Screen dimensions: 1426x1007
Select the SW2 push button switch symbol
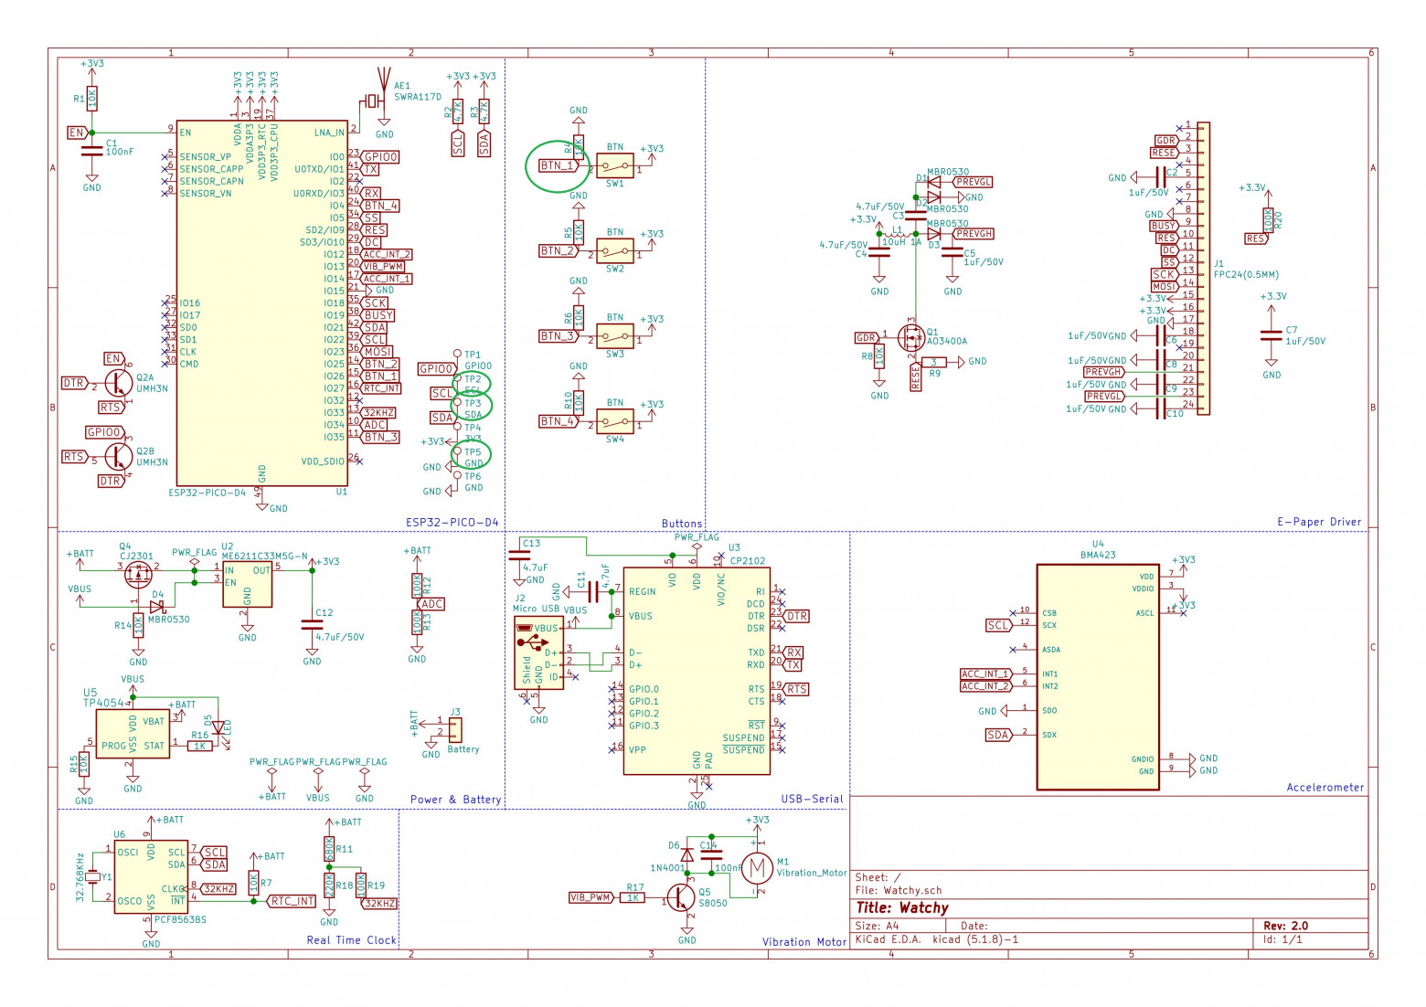point(614,251)
